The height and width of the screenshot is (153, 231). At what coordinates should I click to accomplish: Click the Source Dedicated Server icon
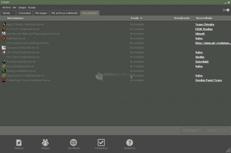click(4, 66)
